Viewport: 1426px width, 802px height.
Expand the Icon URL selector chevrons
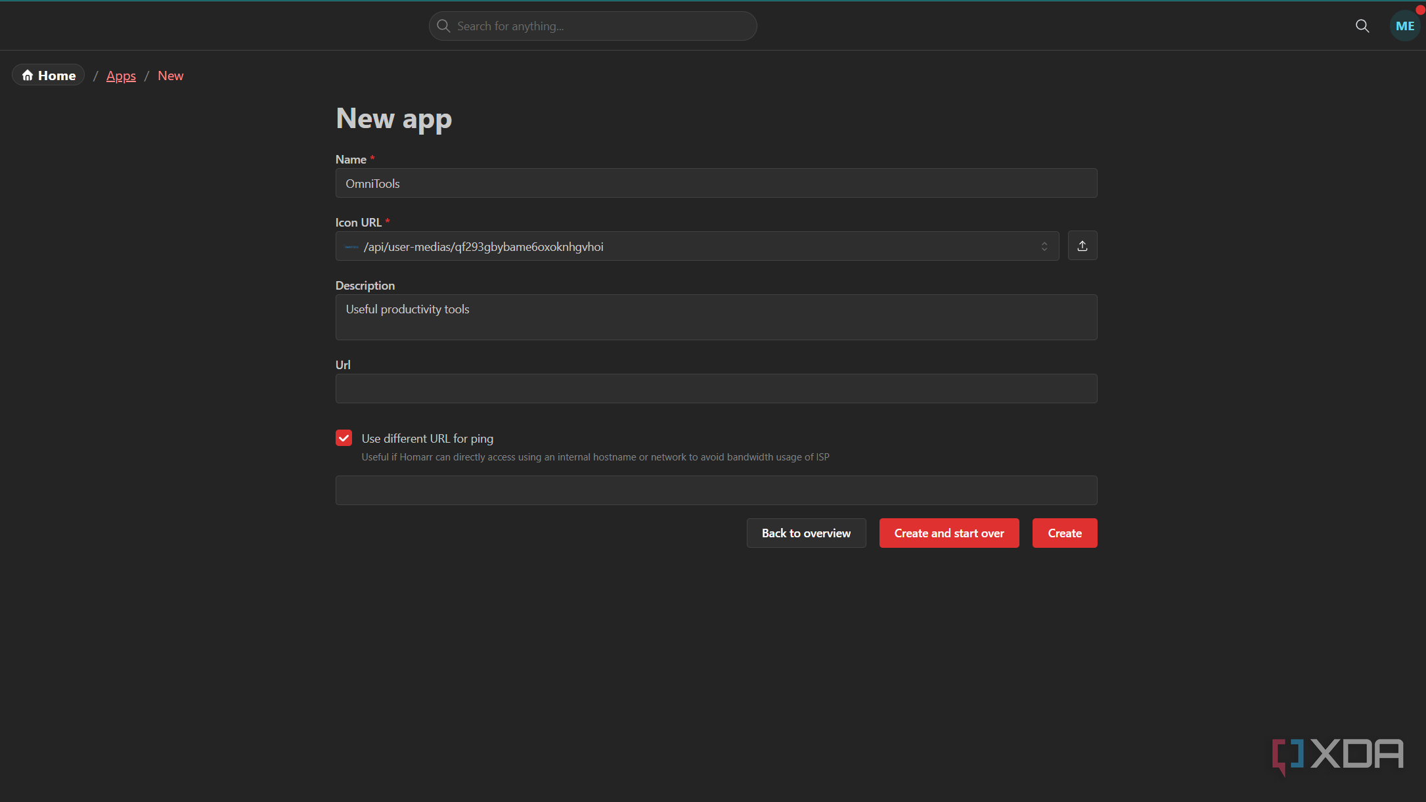click(x=1044, y=246)
